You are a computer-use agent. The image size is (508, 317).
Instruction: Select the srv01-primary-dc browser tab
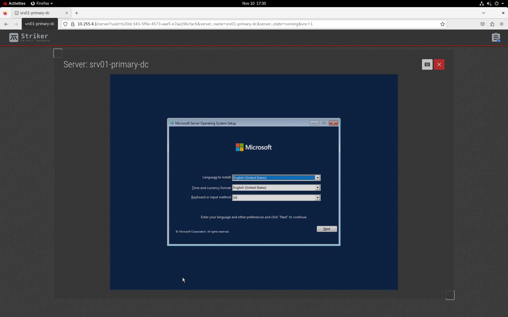[x=41, y=13]
